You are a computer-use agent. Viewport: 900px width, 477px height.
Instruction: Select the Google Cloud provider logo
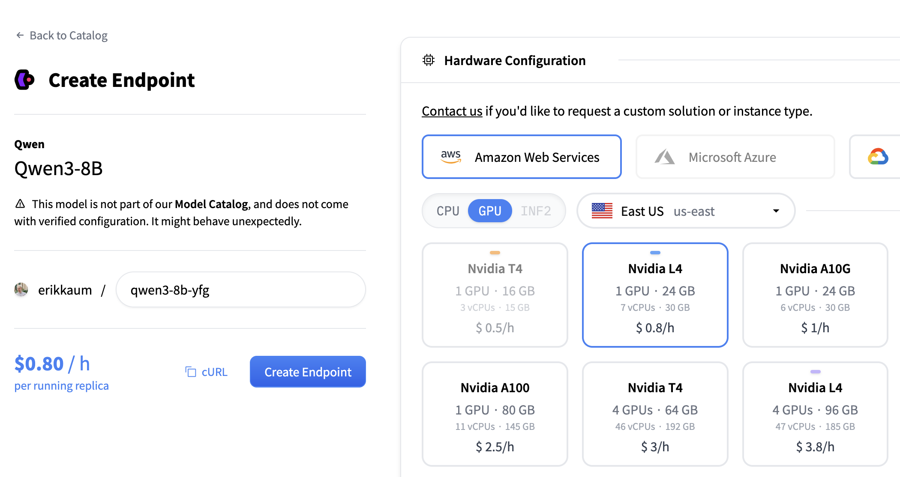pos(878,157)
